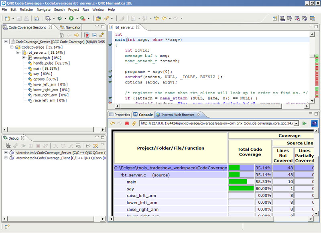Click the green Go arrow beside URL
321x233 pixels.
tap(305, 123)
